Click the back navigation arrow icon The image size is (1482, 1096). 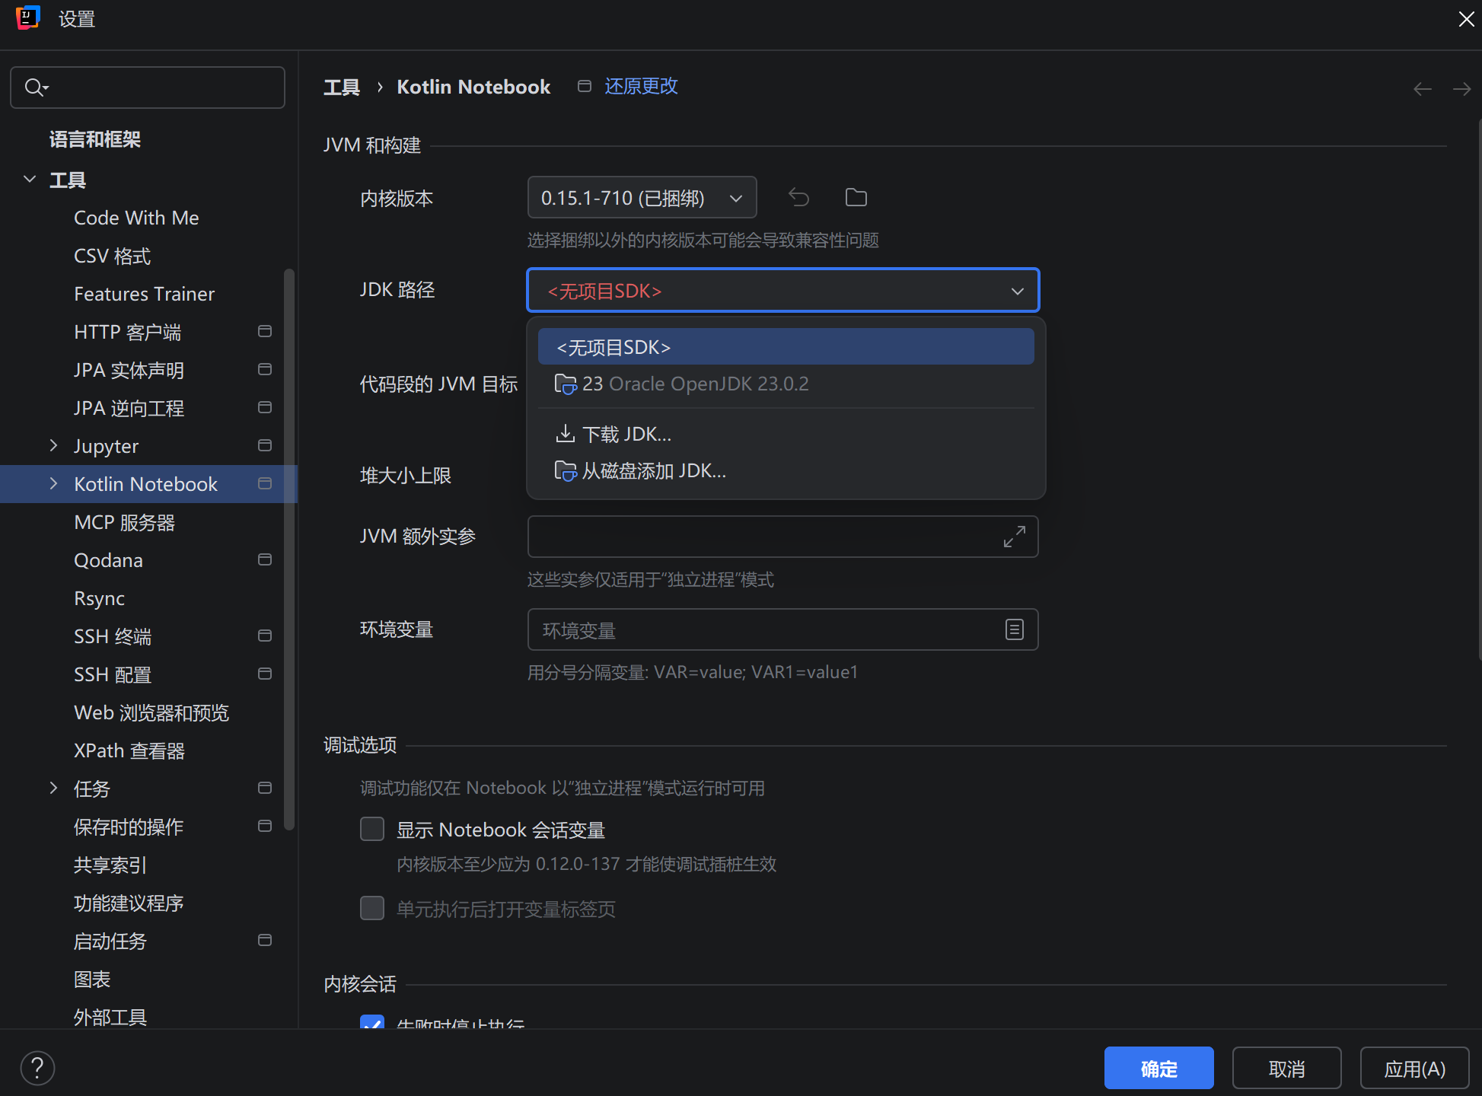click(1422, 89)
